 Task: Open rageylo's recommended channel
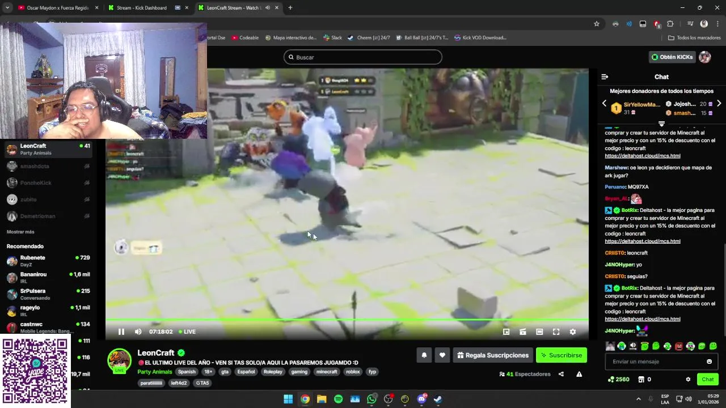[x=48, y=311]
